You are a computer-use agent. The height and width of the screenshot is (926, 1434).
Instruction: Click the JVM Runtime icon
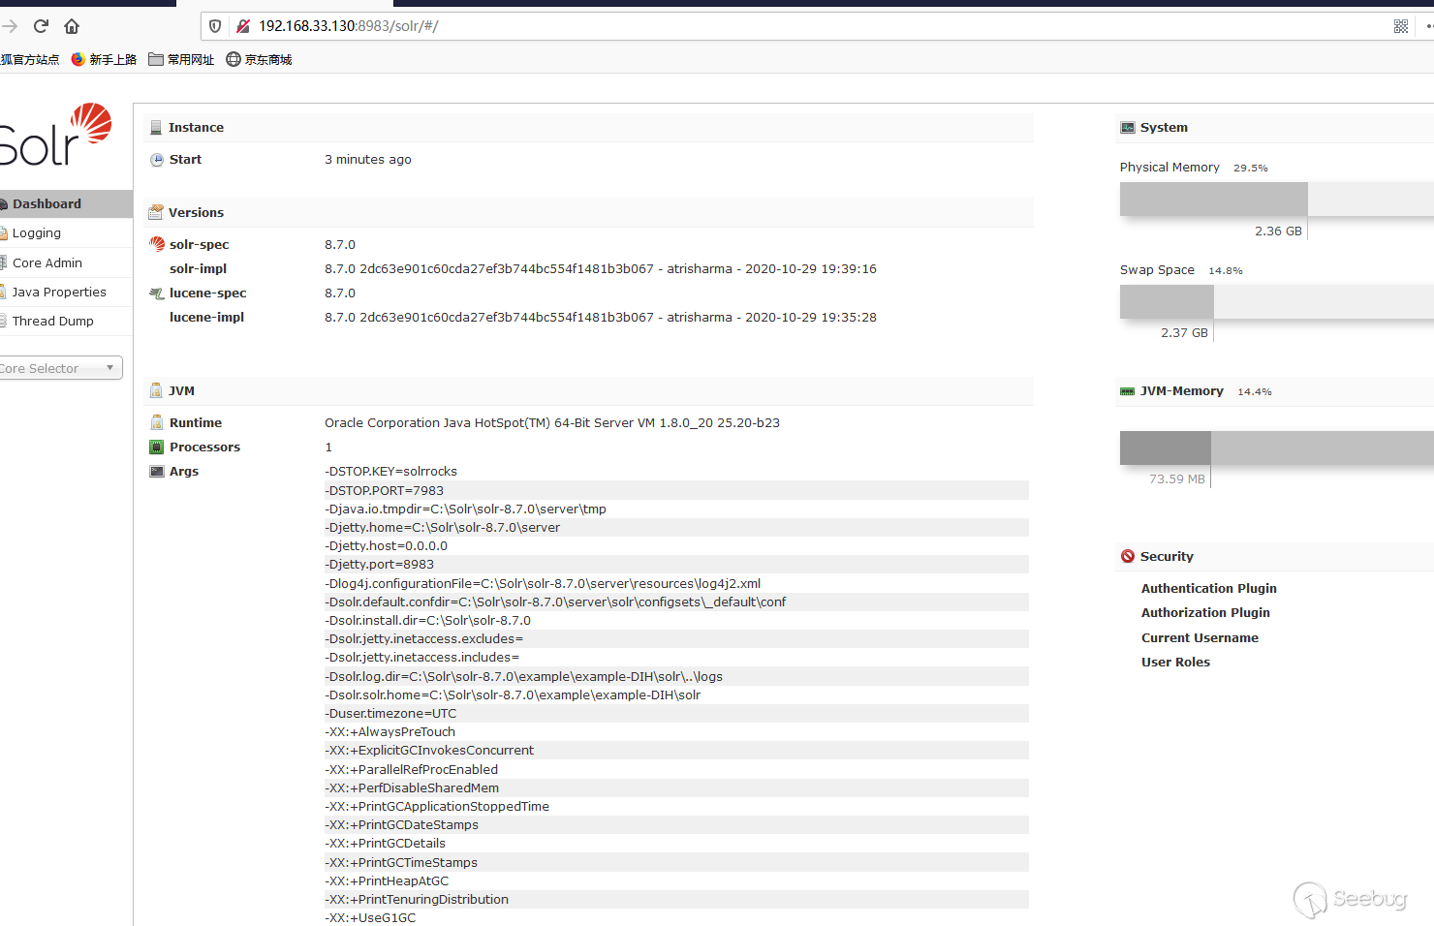coord(157,422)
